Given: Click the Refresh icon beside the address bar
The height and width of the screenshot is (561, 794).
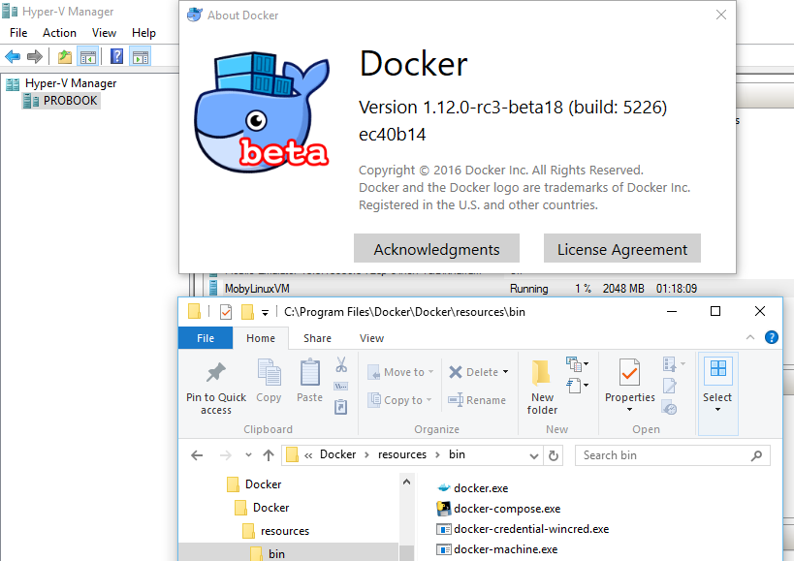Looking at the screenshot, I should 554,455.
